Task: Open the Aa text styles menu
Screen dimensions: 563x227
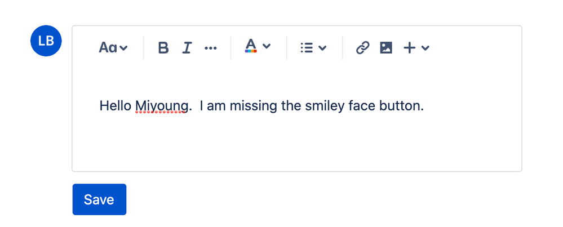Action: coord(113,47)
